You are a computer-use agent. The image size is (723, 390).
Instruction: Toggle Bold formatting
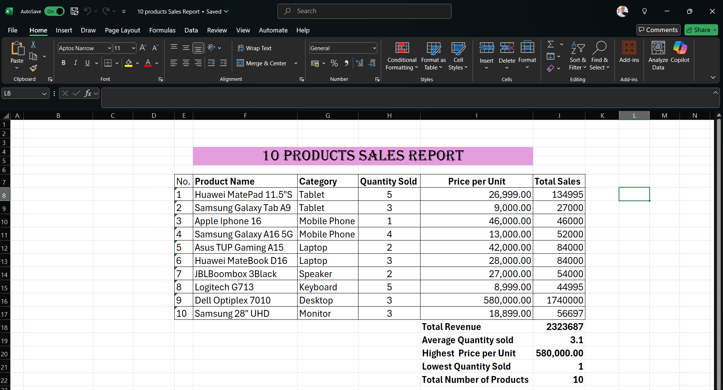tap(64, 63)
